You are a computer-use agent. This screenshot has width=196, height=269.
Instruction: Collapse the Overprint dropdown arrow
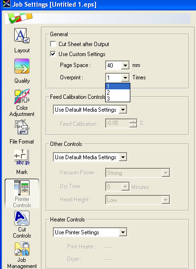tap(125, 78)
